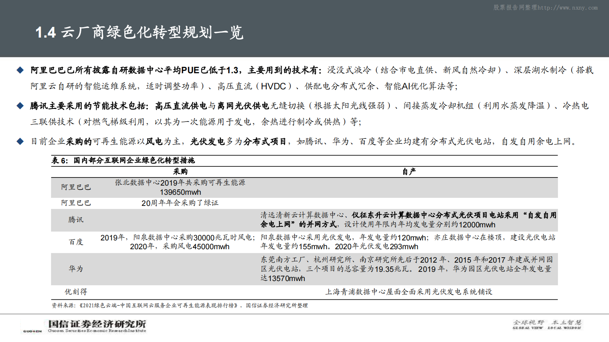609x342 pixels.
Task: Click cell text 清远清新云计算数据中心
Action: point(302,215)
